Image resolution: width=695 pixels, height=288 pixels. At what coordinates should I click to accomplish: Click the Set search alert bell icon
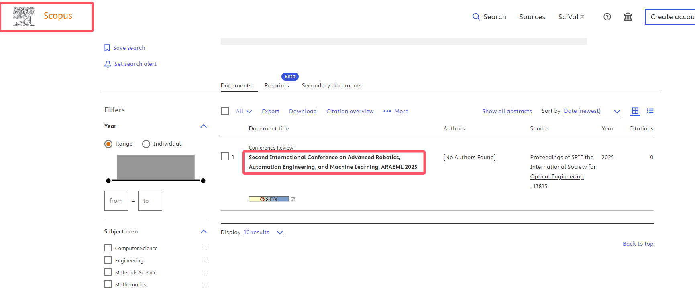(108, 64)
